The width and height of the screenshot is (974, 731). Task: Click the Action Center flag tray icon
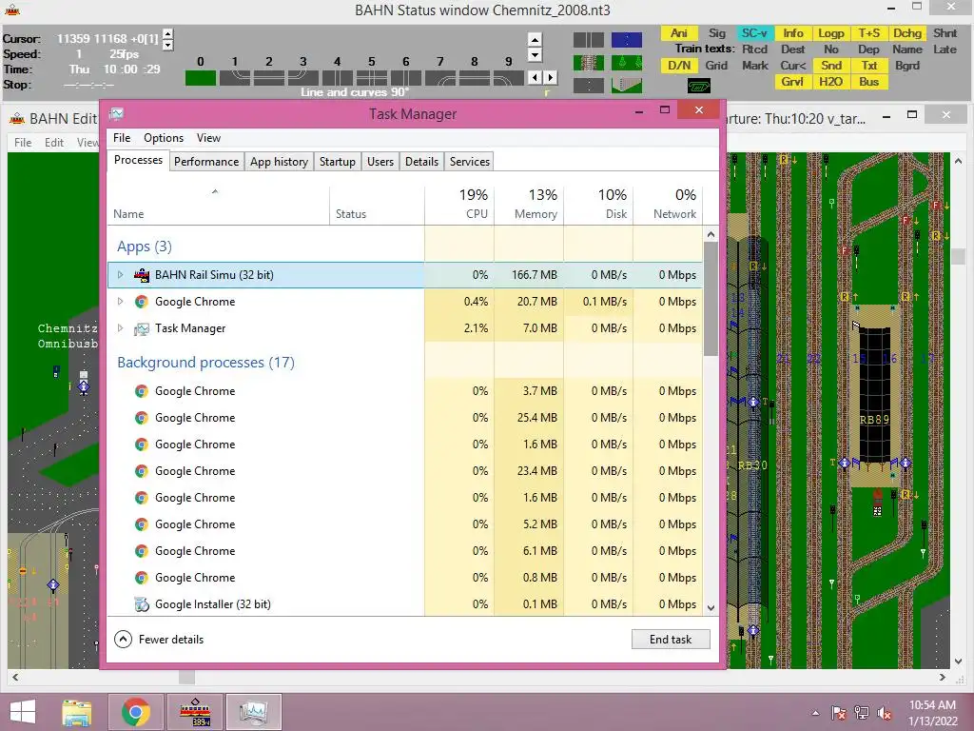click(x=839, y=713)
